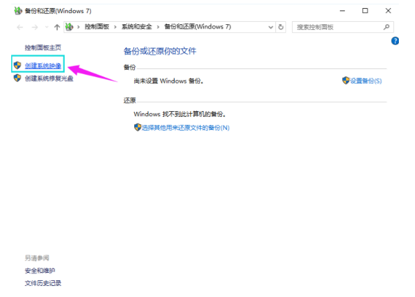Expand the address bar history dropdown

point(270,27)
